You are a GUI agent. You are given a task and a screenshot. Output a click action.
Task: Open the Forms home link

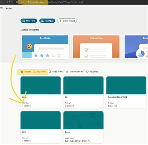(9, 8)
